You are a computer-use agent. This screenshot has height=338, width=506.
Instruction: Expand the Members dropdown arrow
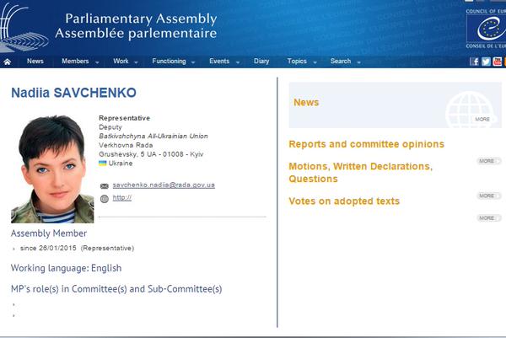click(x=97, y=62)
